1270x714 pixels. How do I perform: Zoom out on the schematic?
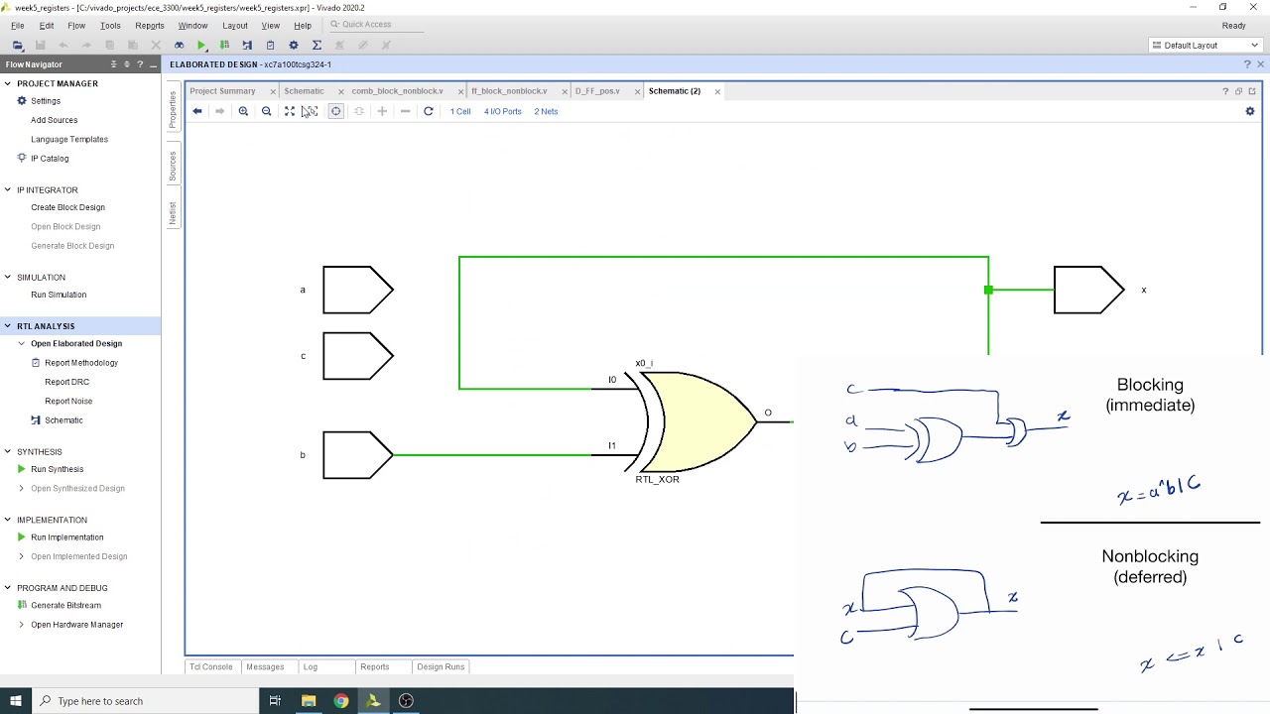tap(266, 111)
